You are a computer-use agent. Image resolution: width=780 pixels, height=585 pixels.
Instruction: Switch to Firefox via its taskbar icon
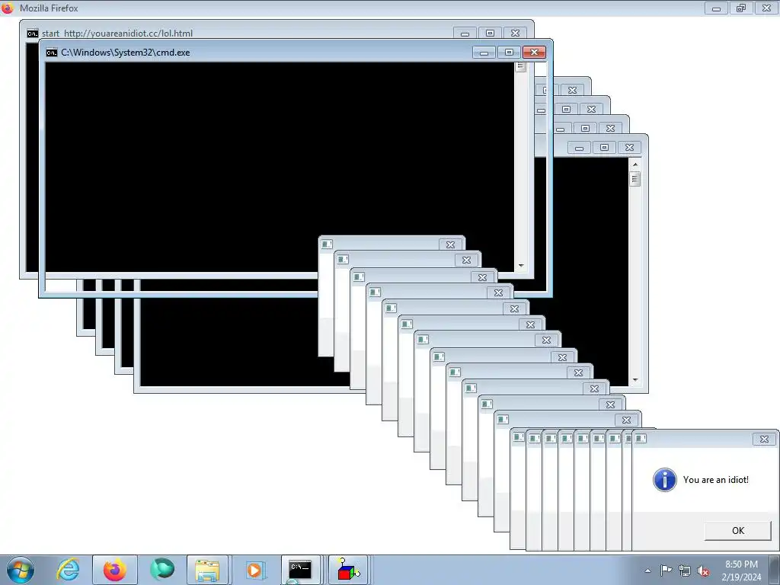(x=115, y=570)
